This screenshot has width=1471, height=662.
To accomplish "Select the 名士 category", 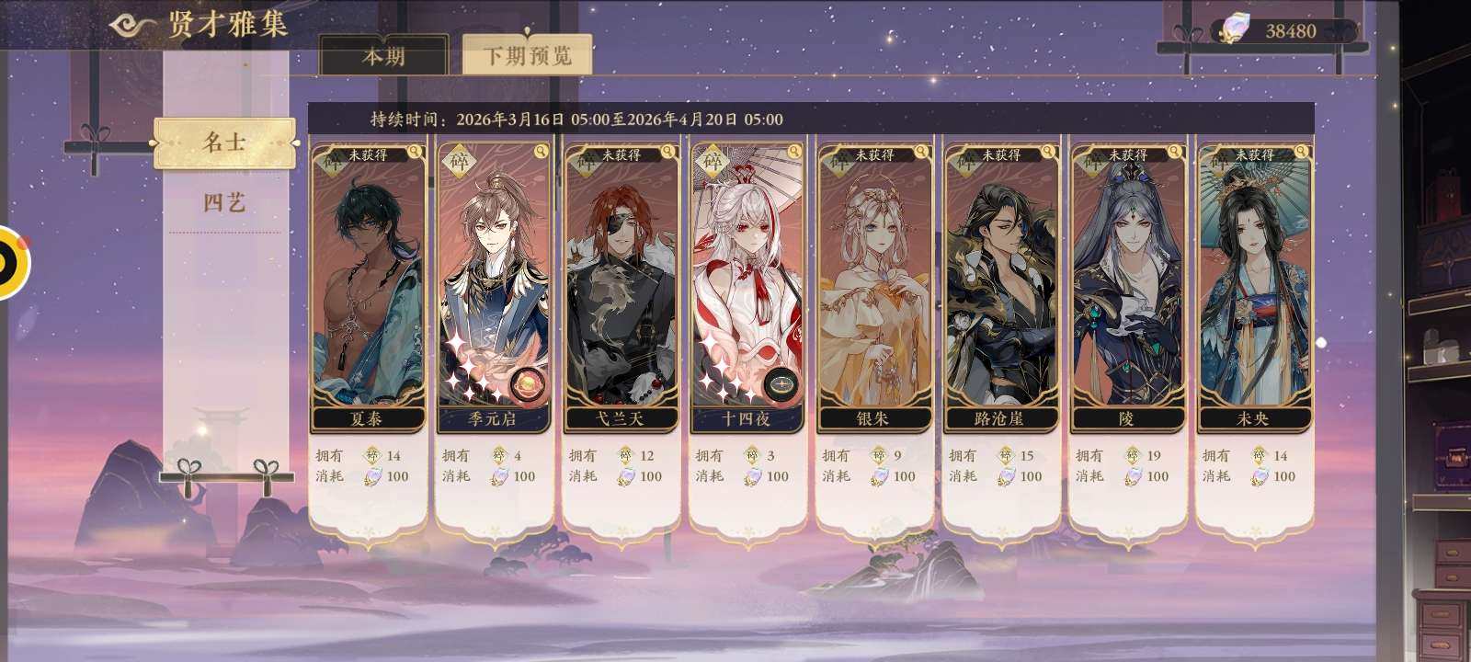I will pyautogui.click(x=224, y=143).
